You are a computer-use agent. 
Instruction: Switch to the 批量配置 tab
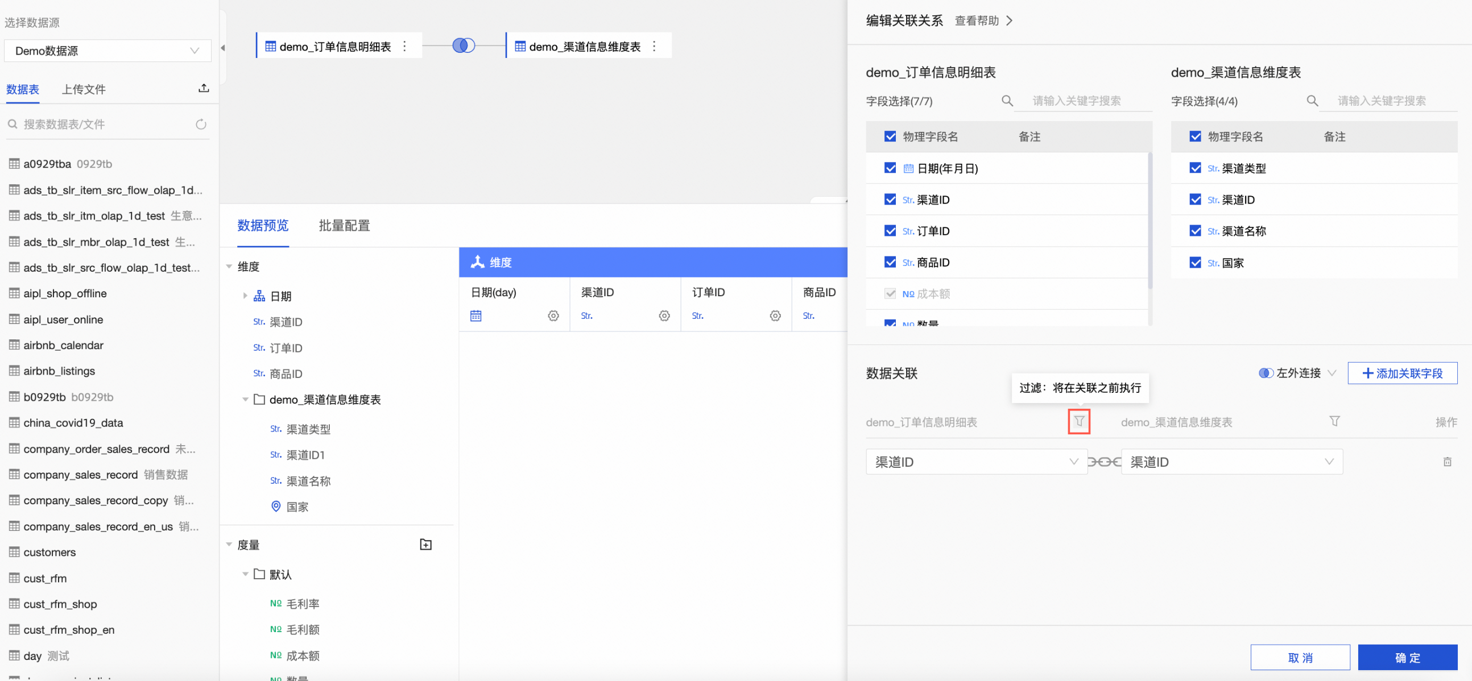pyautogui.click(x=344, y=225)
